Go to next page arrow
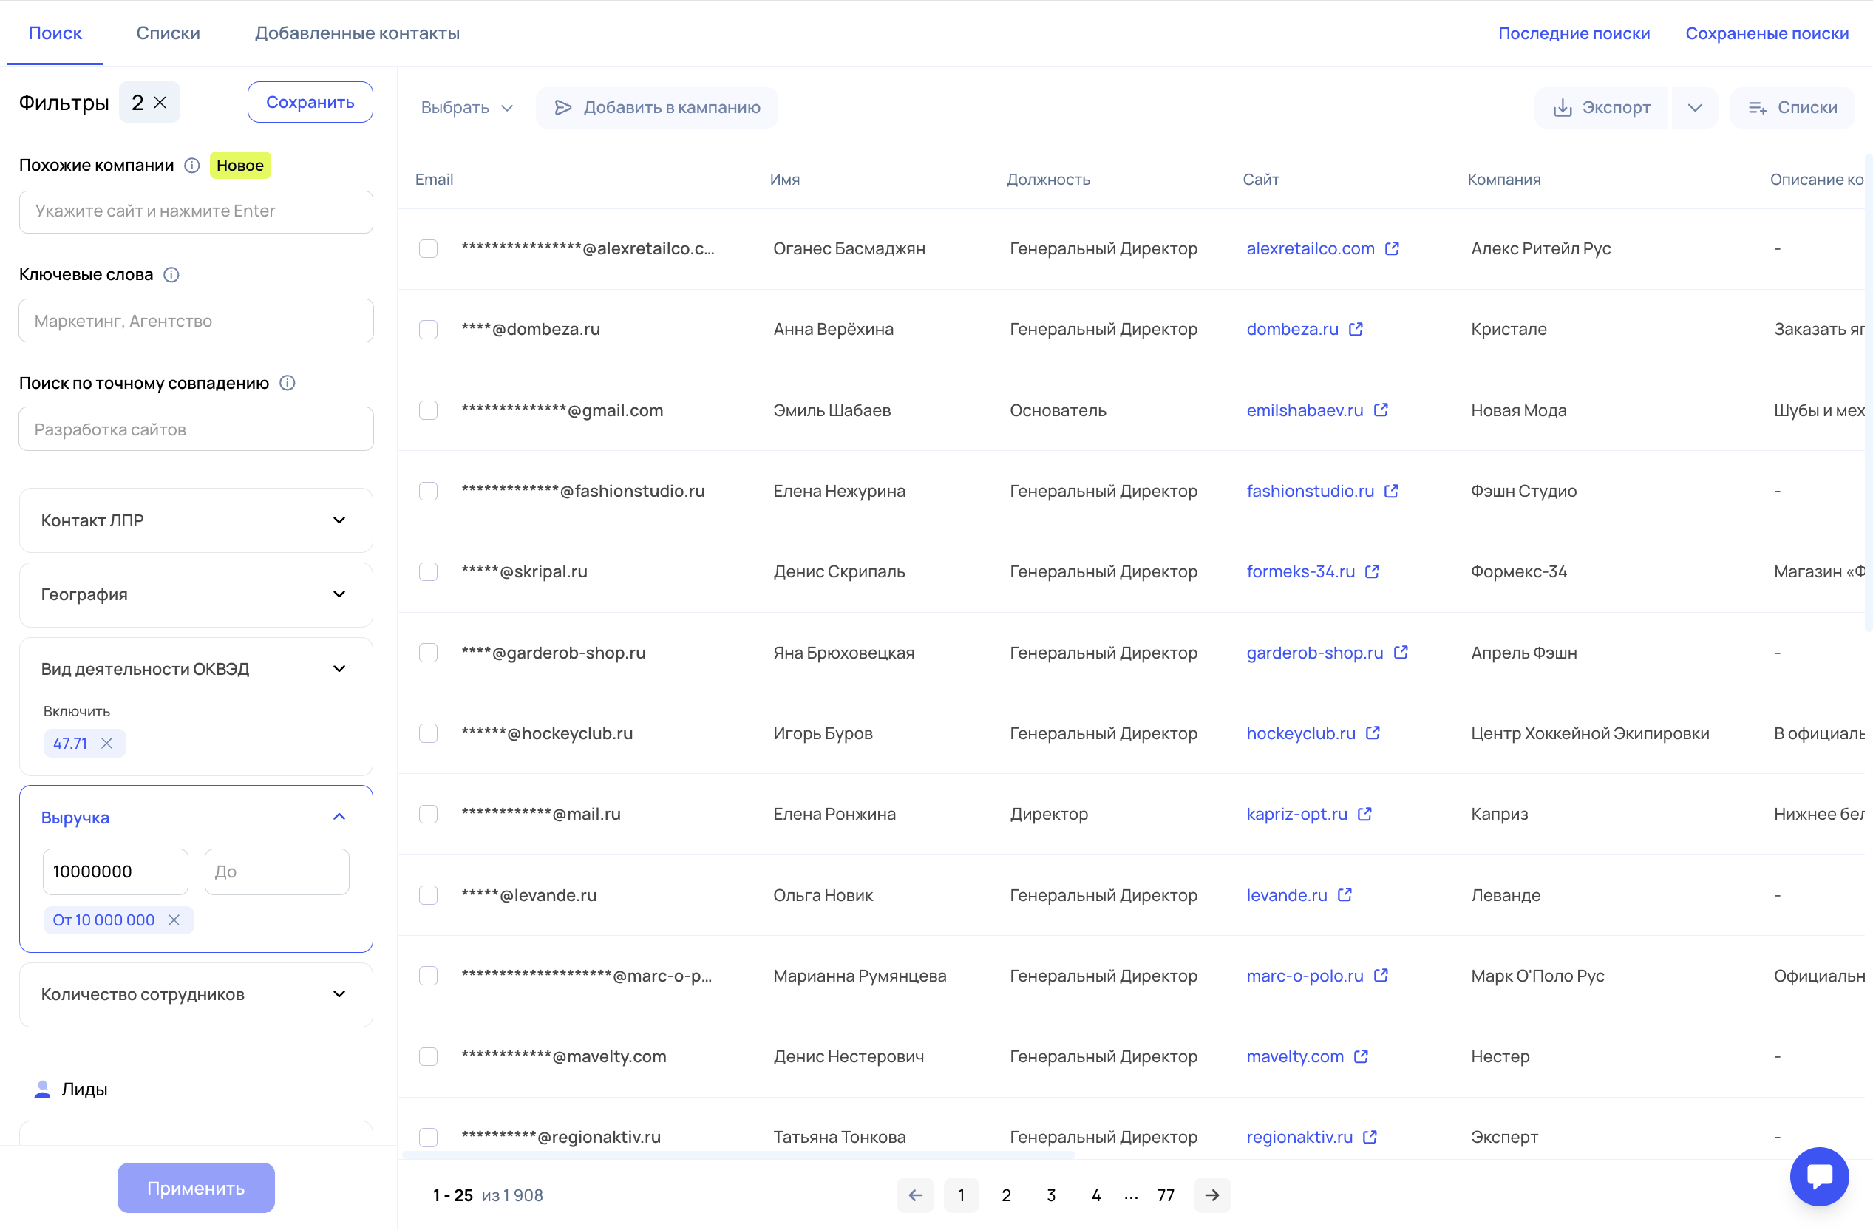This screenshot has width=1873, height=1230. pyautogui.click(x=1212, y=1195)
